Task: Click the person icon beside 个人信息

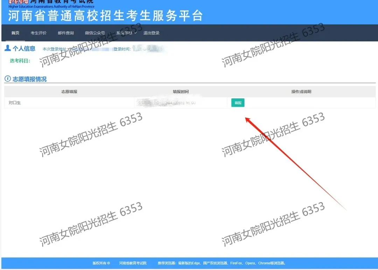Action: click(x=8, y=48)
